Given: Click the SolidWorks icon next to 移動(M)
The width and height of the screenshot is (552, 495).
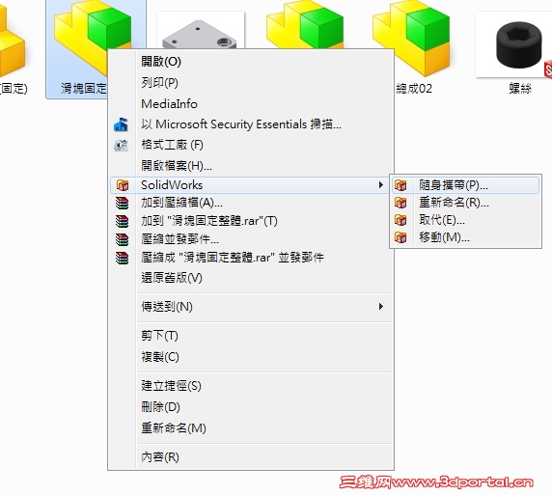Looking at the screenshot, I should tap(400, 237).
